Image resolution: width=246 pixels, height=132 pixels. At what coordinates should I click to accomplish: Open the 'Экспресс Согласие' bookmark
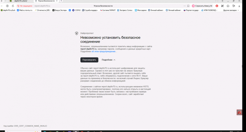(x=125, y=10)
